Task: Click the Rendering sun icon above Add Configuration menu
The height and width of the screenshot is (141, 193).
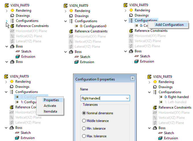Action: [131, 10]
